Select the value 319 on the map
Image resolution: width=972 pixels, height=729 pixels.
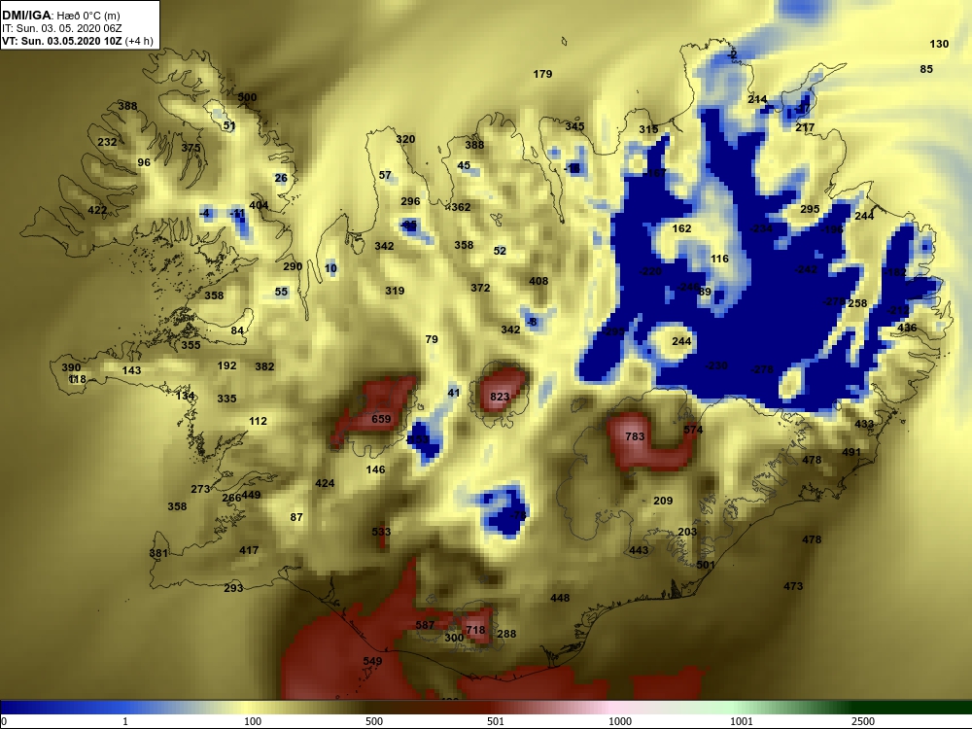tap(395, 291)
